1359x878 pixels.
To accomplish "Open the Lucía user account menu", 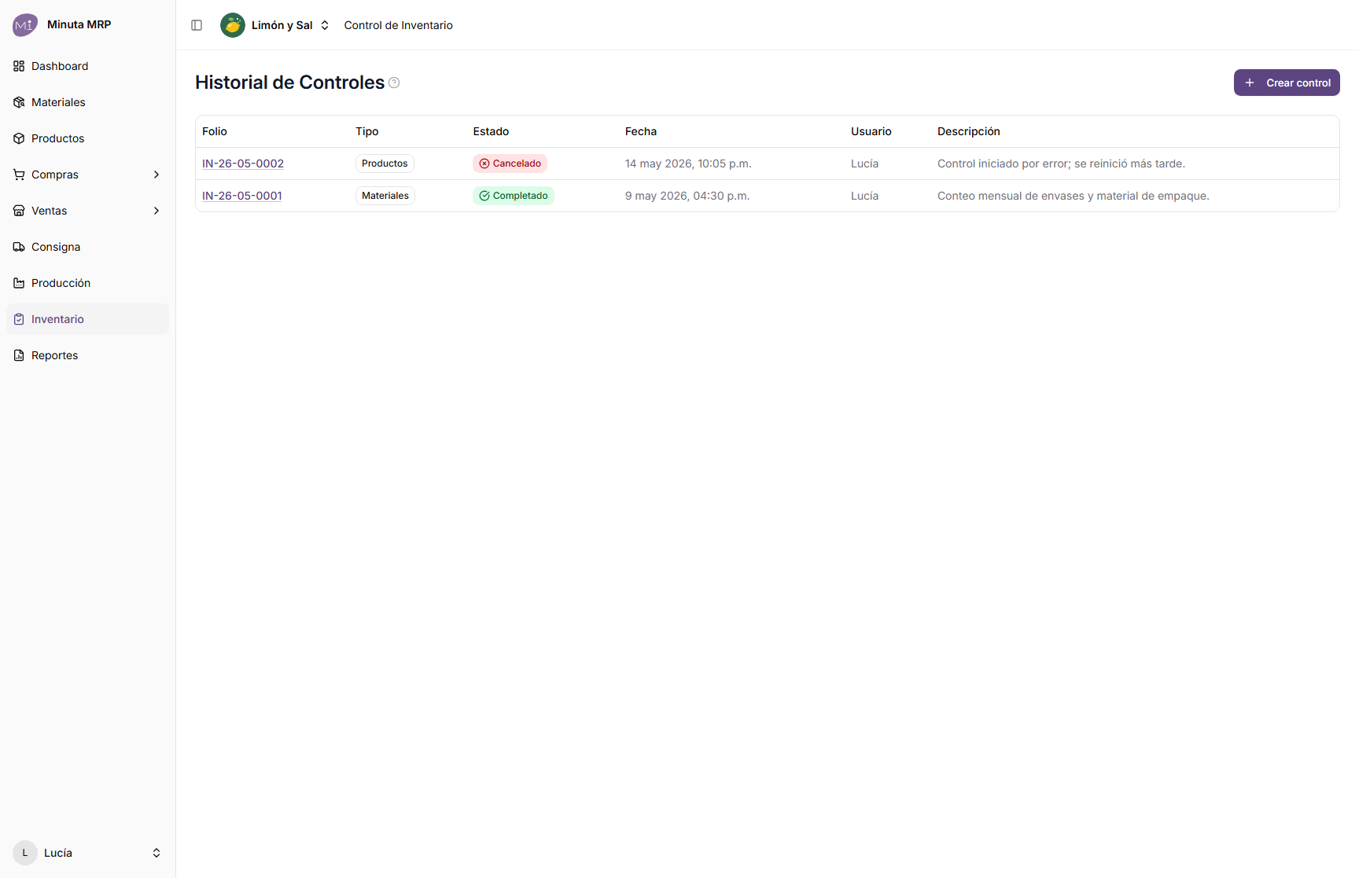I will click(87, 853).
